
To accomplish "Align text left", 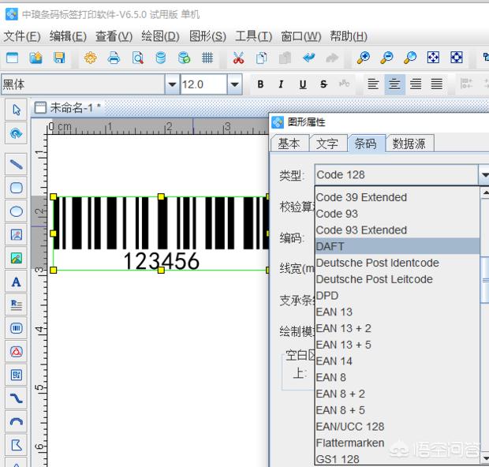I will tap(373, 84).
